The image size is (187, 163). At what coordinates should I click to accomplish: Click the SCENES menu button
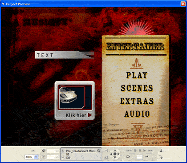point(137,88)
